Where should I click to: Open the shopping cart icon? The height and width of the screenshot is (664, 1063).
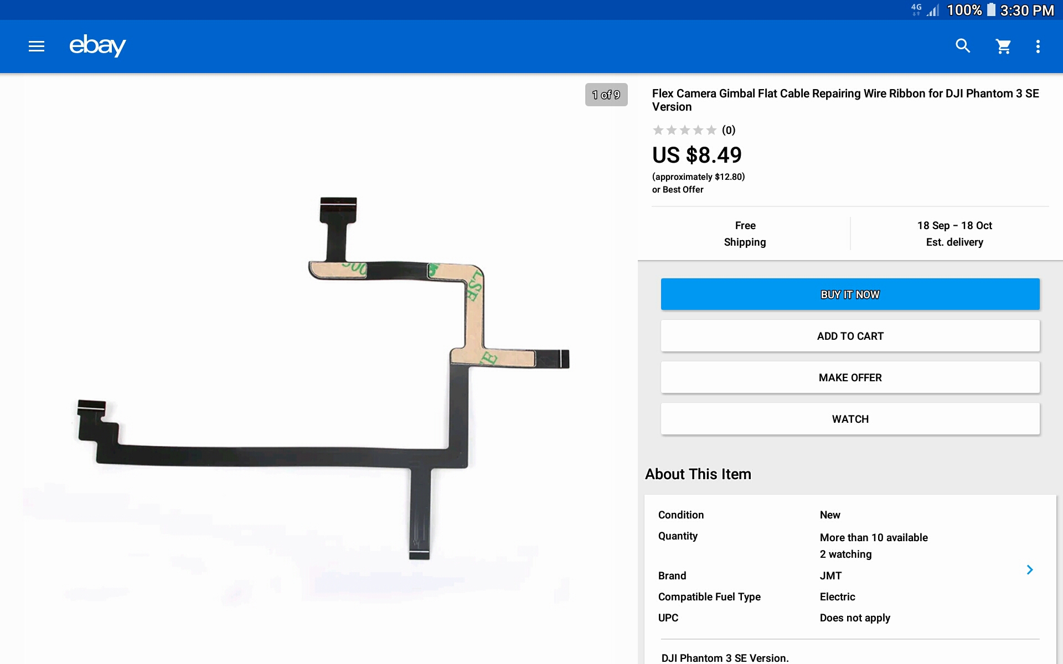tap(1003, 46)
